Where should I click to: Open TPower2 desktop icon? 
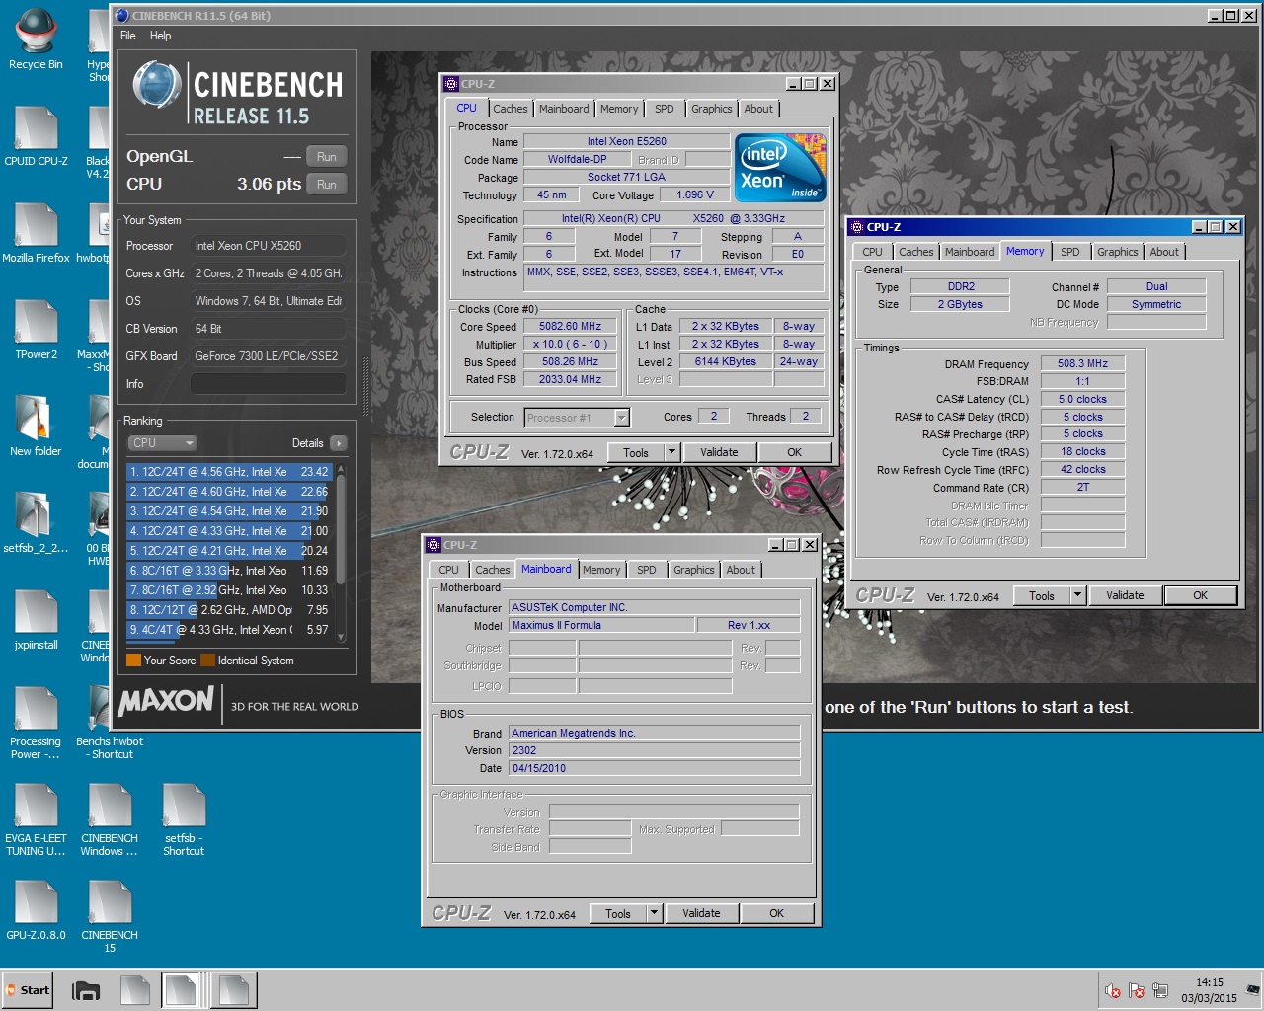[x=36, y=330]
